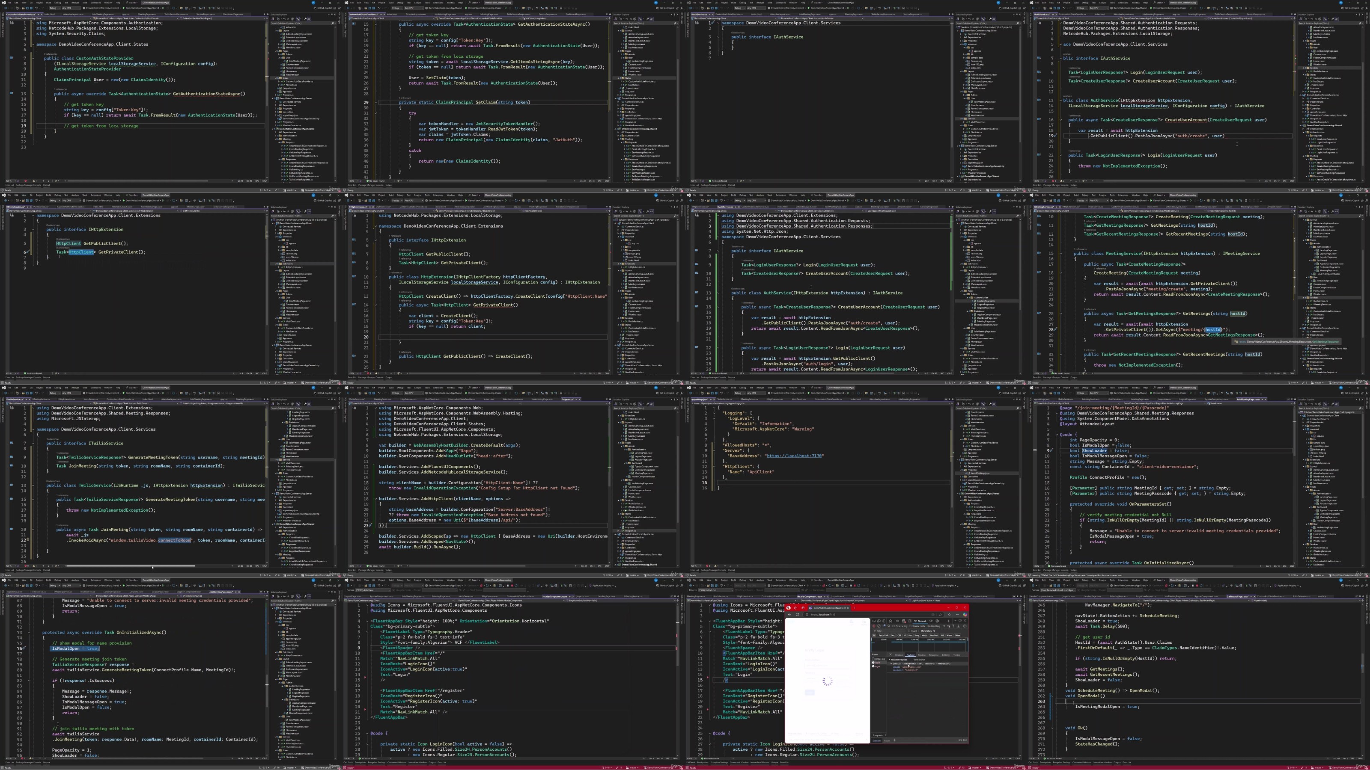Screen dimensions: 1370x770
Task: Select the loader.svg request in DevTools Name list
Action: pos(879,659)
